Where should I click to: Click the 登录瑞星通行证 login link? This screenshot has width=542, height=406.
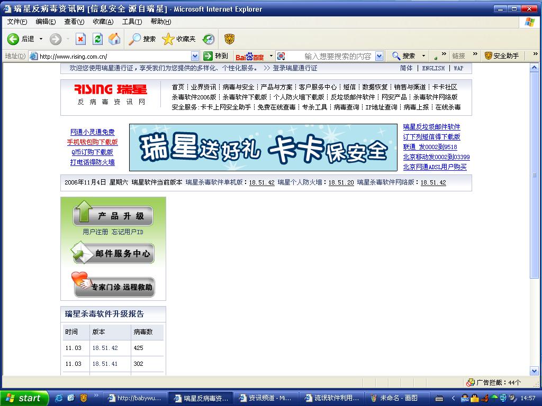[x=295, y=68]
